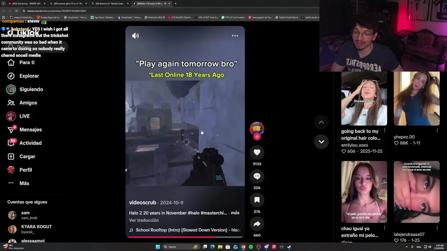Open the 'el pelo guarda recuerdos' video thumbnail
Screen dimensions: 447x251
[364, 192]
